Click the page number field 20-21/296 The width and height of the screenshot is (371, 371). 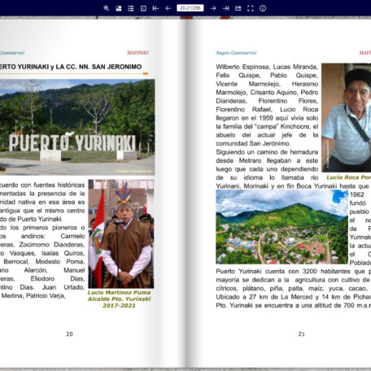pos(190,8)
